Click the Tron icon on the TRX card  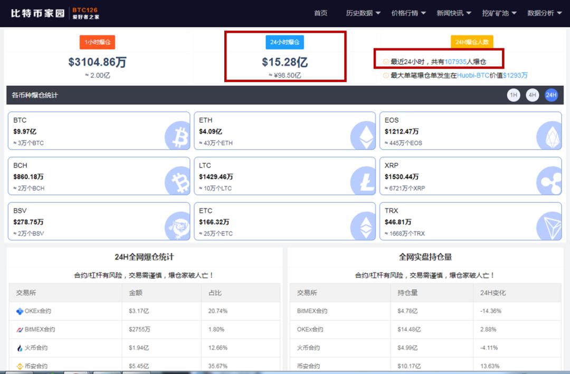(x=550, y=224)
